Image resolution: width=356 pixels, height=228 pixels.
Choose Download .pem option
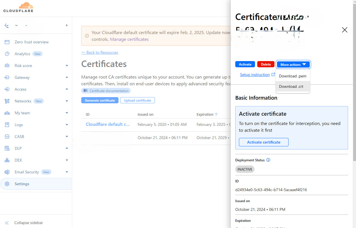tap(293, 76)
